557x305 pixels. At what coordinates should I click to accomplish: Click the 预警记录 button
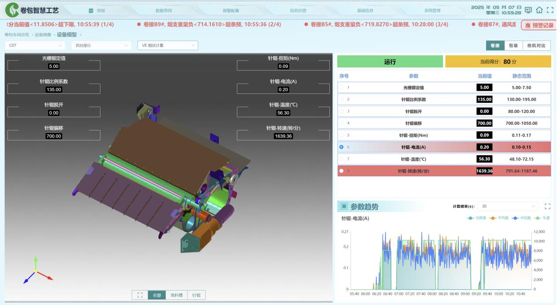coord(539,26)
